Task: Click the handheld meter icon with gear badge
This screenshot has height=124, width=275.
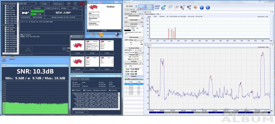Action: 183,7
